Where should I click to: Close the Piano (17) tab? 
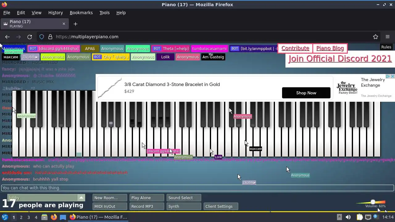64,24
